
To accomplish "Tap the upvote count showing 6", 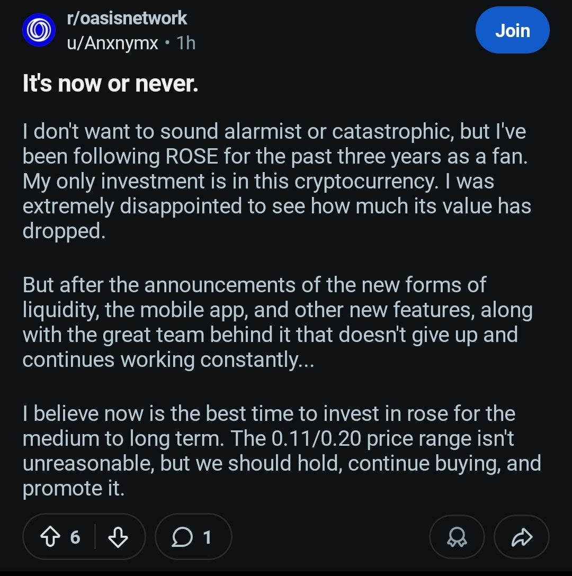I will pyautogui.click(x=75, y=537).
